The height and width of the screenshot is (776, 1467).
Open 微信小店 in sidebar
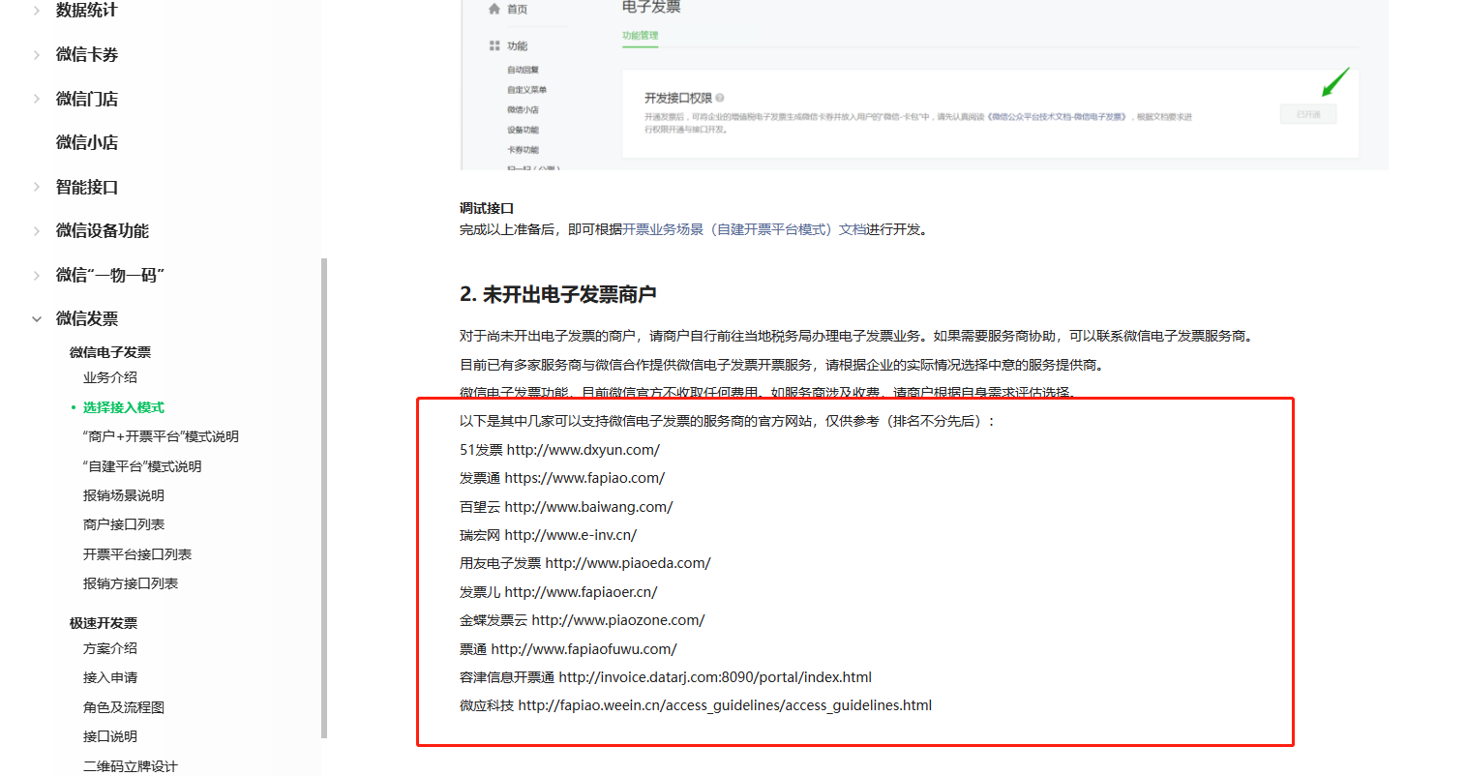87,142
